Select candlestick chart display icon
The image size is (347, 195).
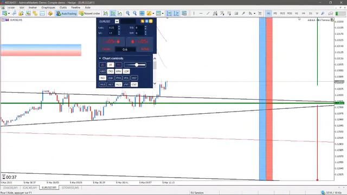(113, 14)
